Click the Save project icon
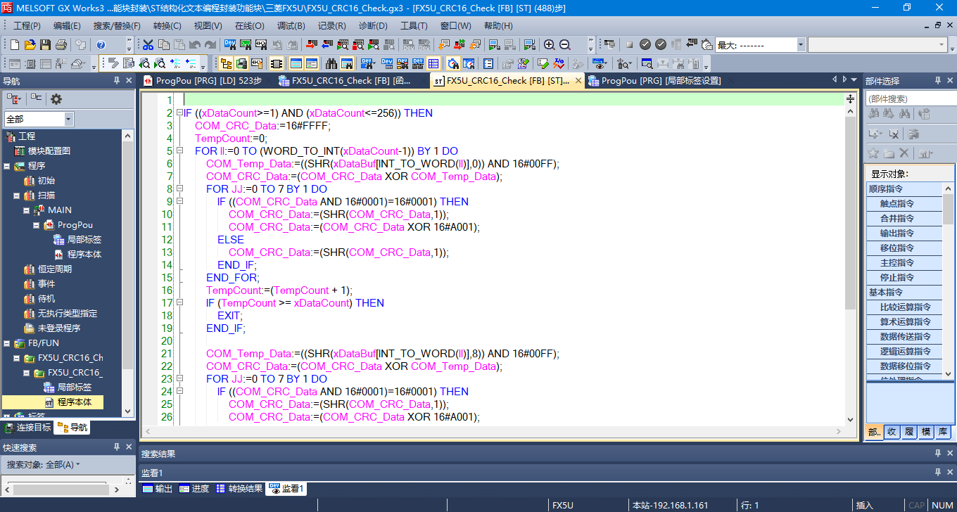Viewport: 957px width, 512px height. (45, 45)
